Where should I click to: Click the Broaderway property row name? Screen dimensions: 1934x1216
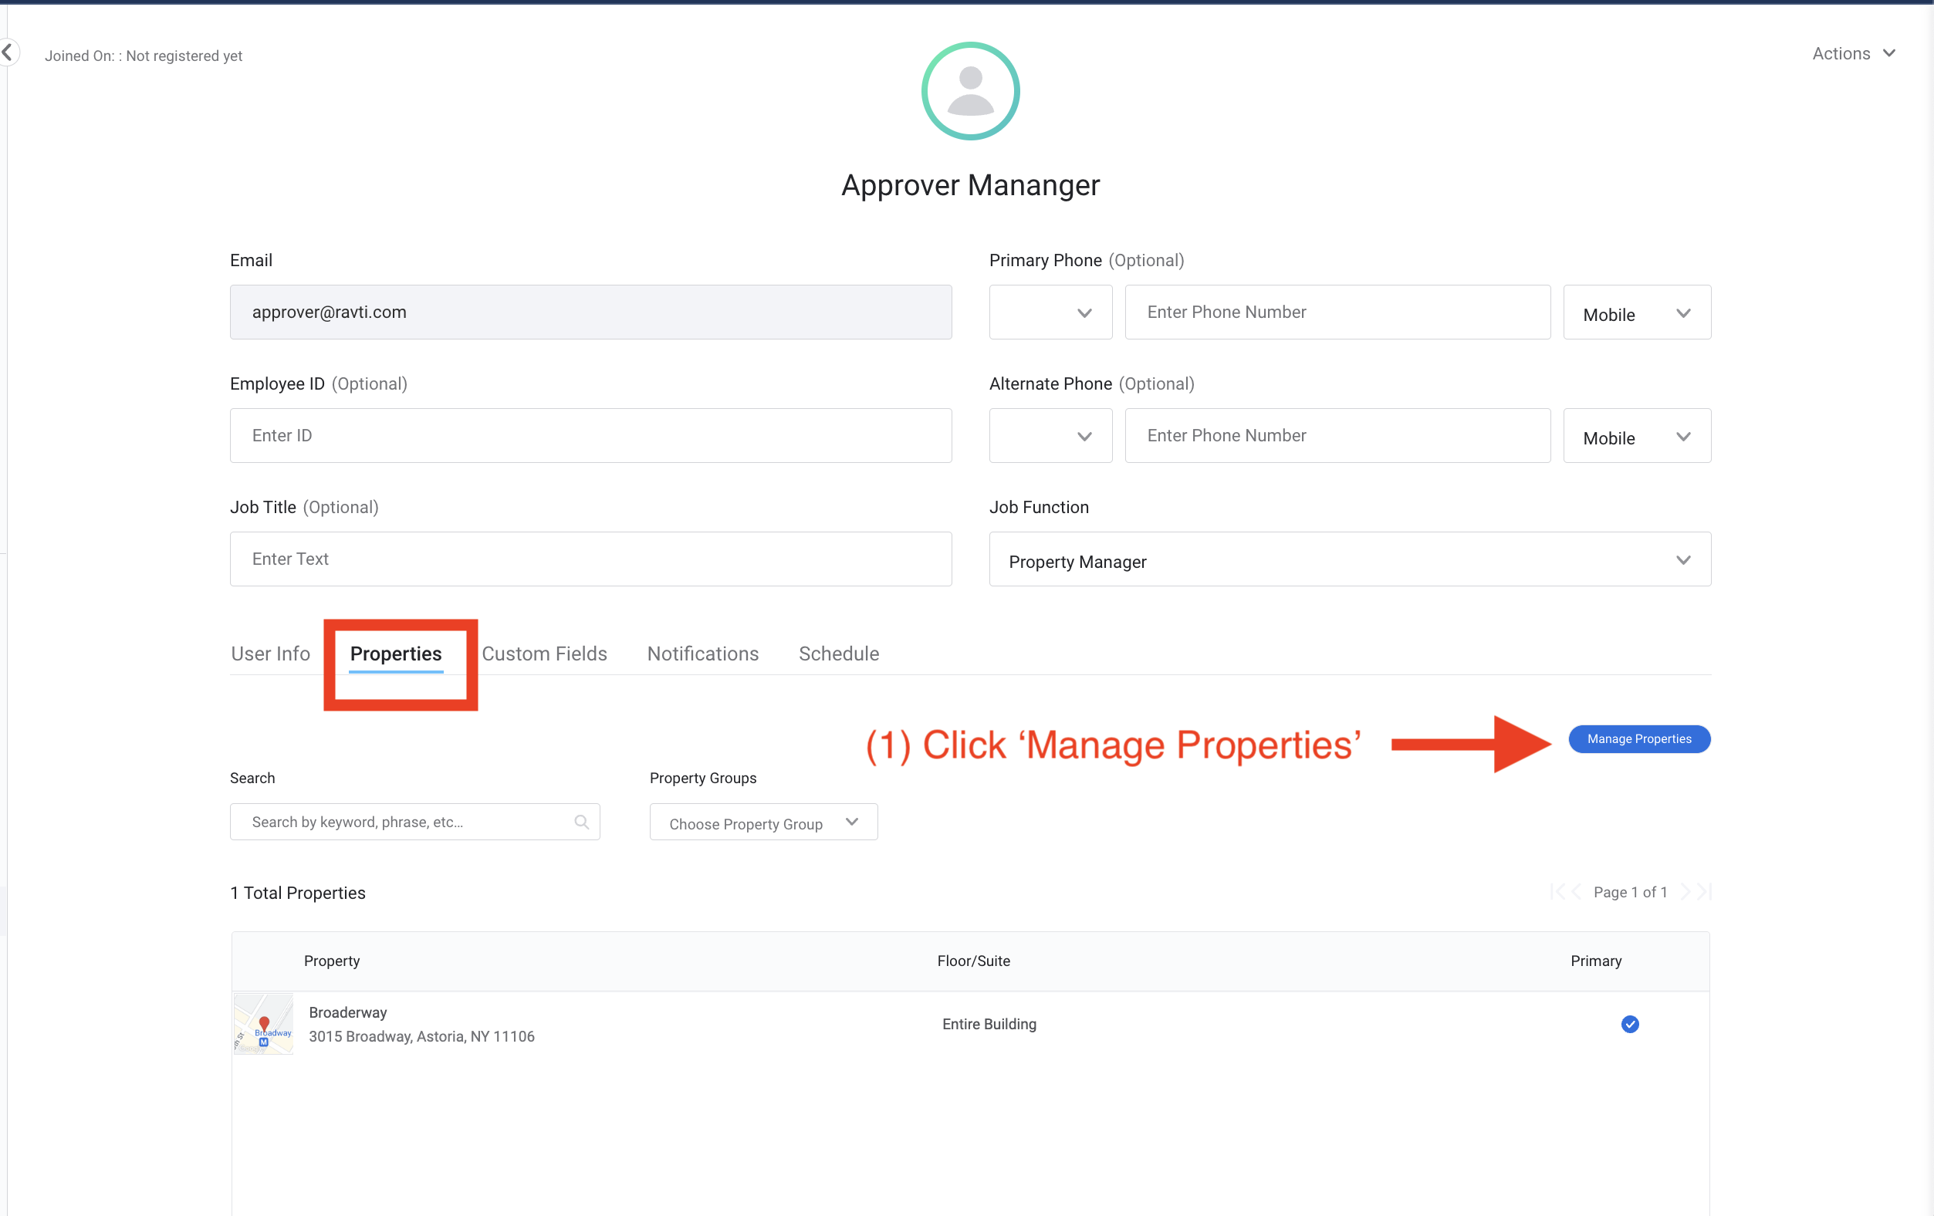[348, 1012]
